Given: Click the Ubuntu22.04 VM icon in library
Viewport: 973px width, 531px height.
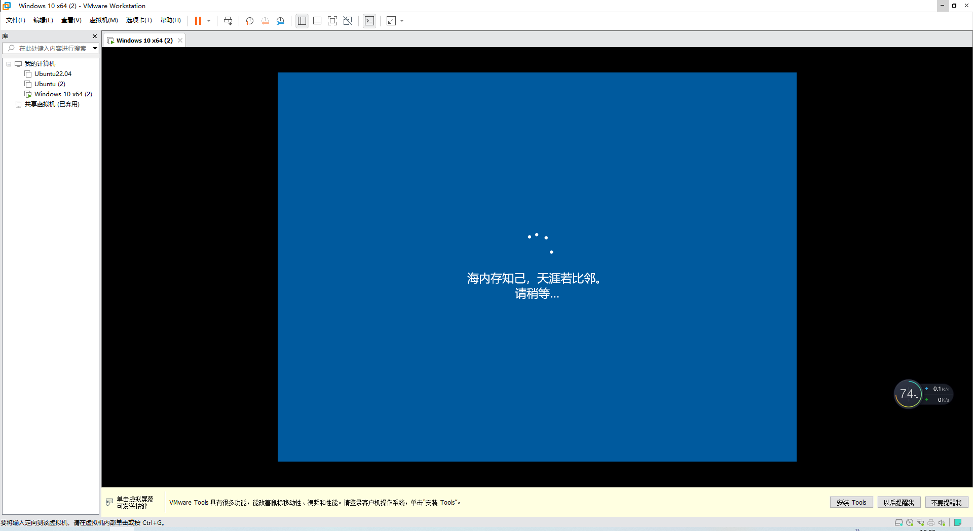Looking at the screenshot, I should [28, 74].
